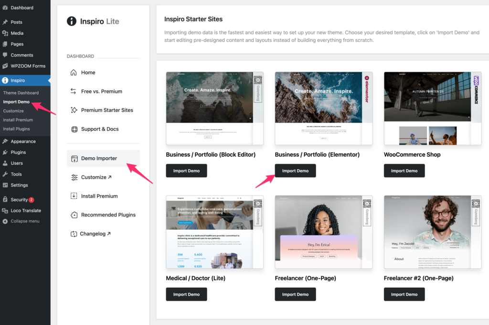This screenshot has height=325, width=489.
Task: Import the Freelancer (One-Page) demo
Action: tap(295, 294)
